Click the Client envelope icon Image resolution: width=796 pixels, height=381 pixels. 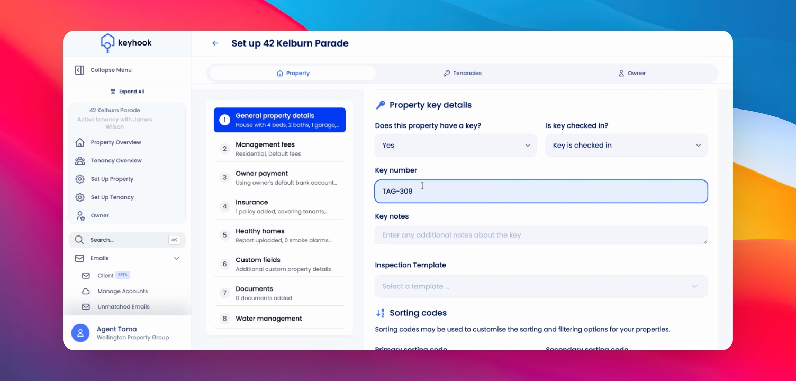coord(86,276)
